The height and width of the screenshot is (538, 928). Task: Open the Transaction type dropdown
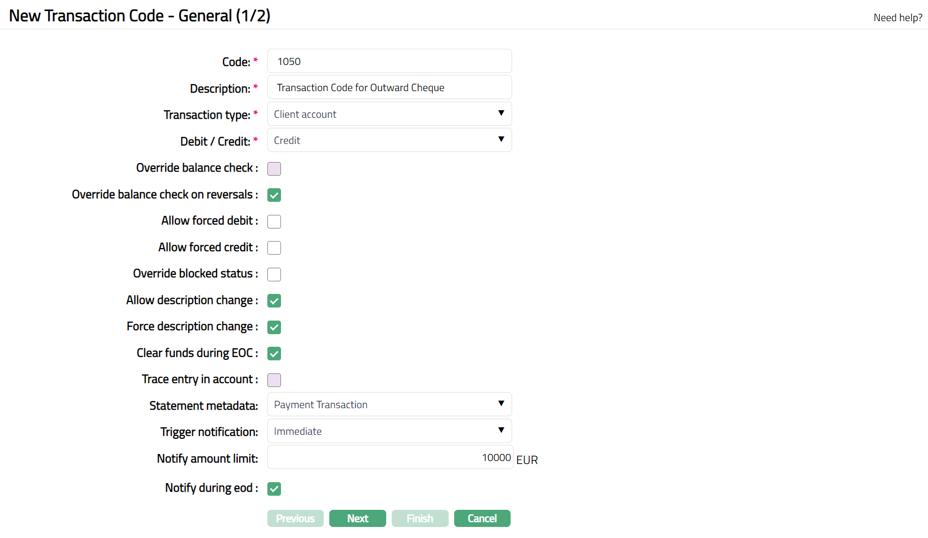click(x=389, y=114)
